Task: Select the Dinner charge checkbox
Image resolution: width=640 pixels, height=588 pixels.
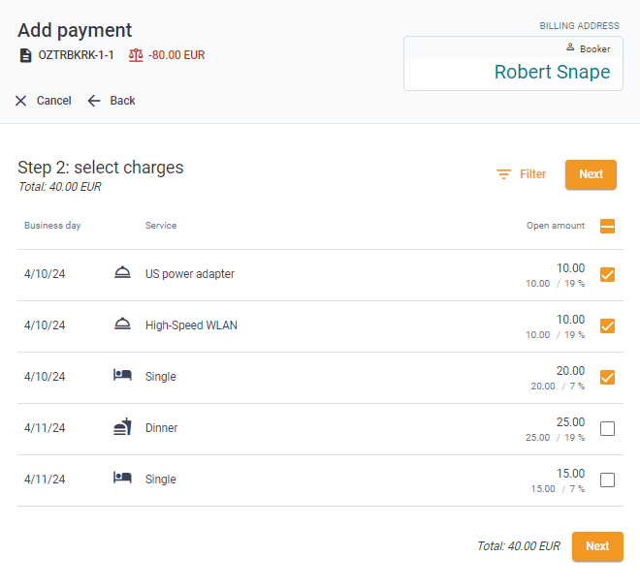Action: [608, 429]
